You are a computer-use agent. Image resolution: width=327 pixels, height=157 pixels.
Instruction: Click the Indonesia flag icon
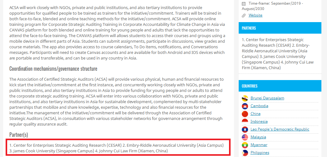[245, 121]
